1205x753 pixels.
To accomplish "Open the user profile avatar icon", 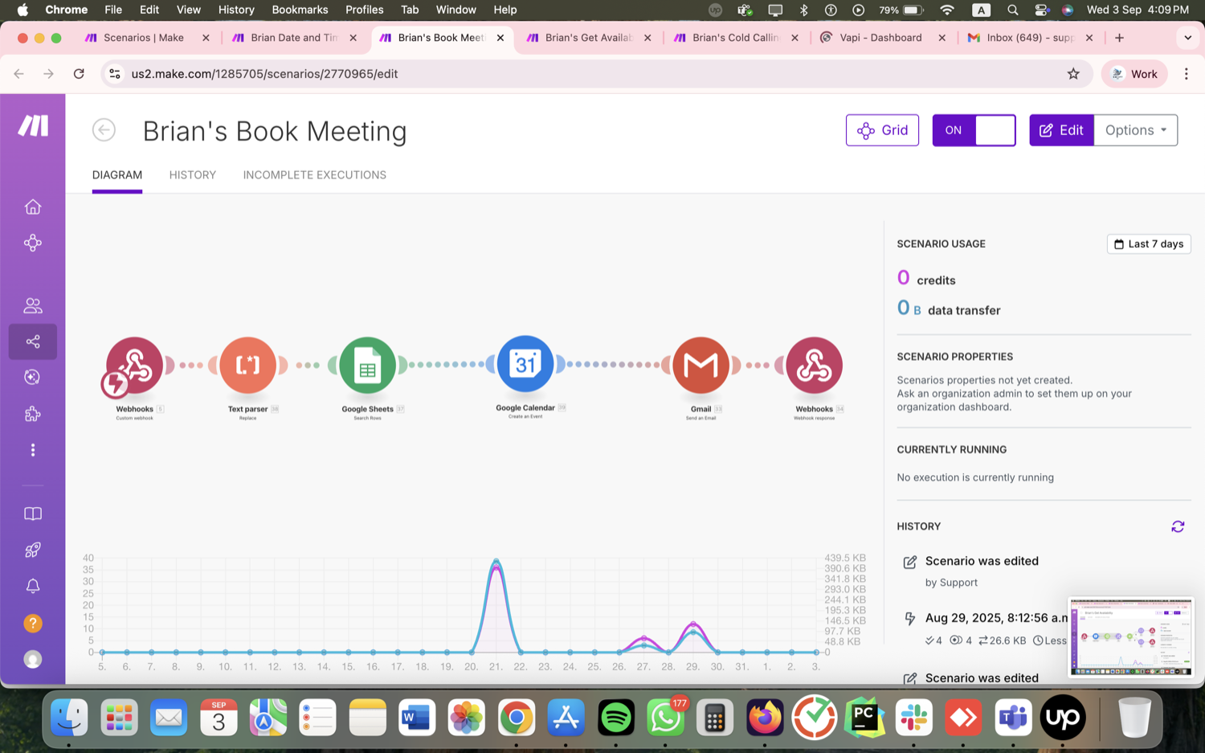I will pyautogui.click(x=33, y=659).
